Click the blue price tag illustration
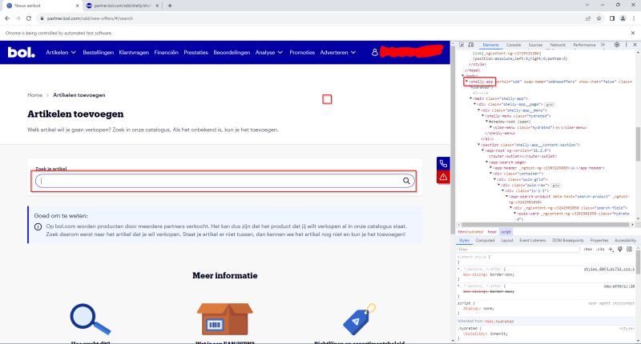The width and height of the screenshot is (641, 344). 359,319
